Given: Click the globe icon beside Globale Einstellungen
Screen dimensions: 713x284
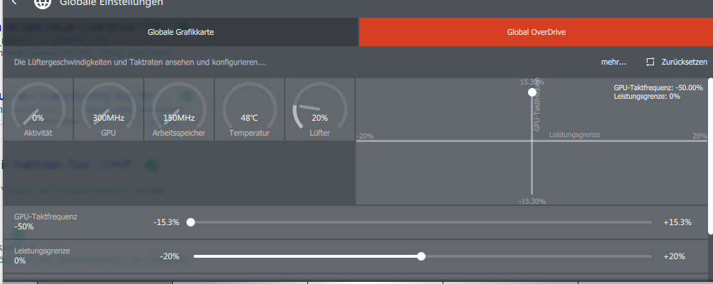Looking at the screenshot, I should coord(43,3).
